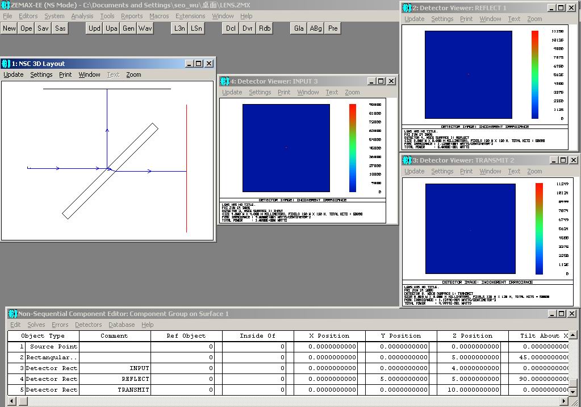Viewport: 581px width, 407px height.
Task: Open Zoom in Detector Viewer REFLECT 1
Action: (534, 19)
